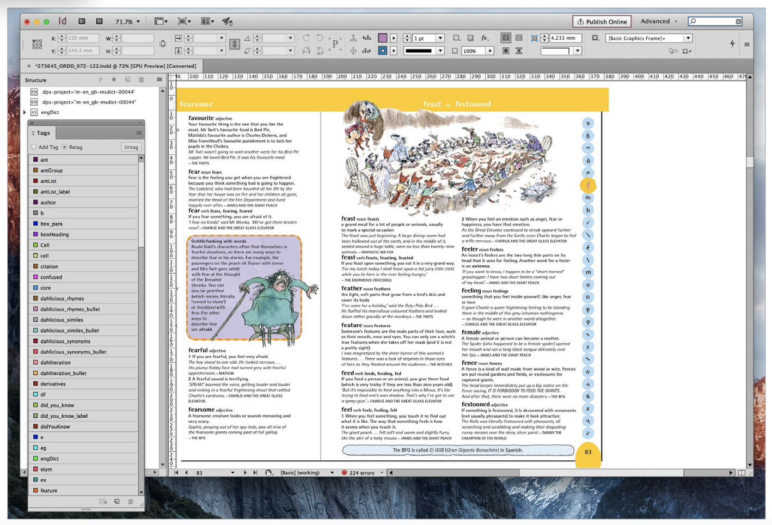Click the Untag button

pos(131,147)
